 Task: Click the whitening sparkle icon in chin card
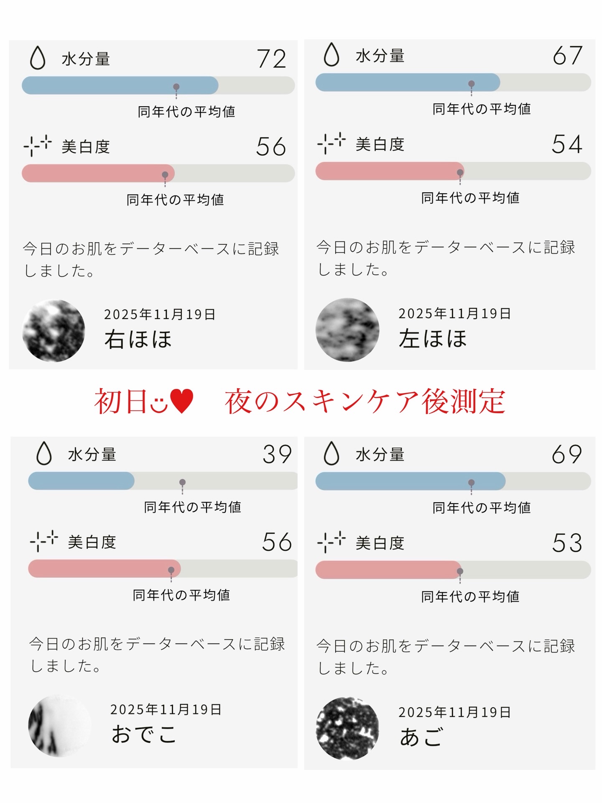click(332, 542)
